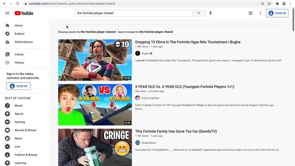Open the Explore menu label
Viewport: 295px width, 166px height.
click(x=19, y=34)
